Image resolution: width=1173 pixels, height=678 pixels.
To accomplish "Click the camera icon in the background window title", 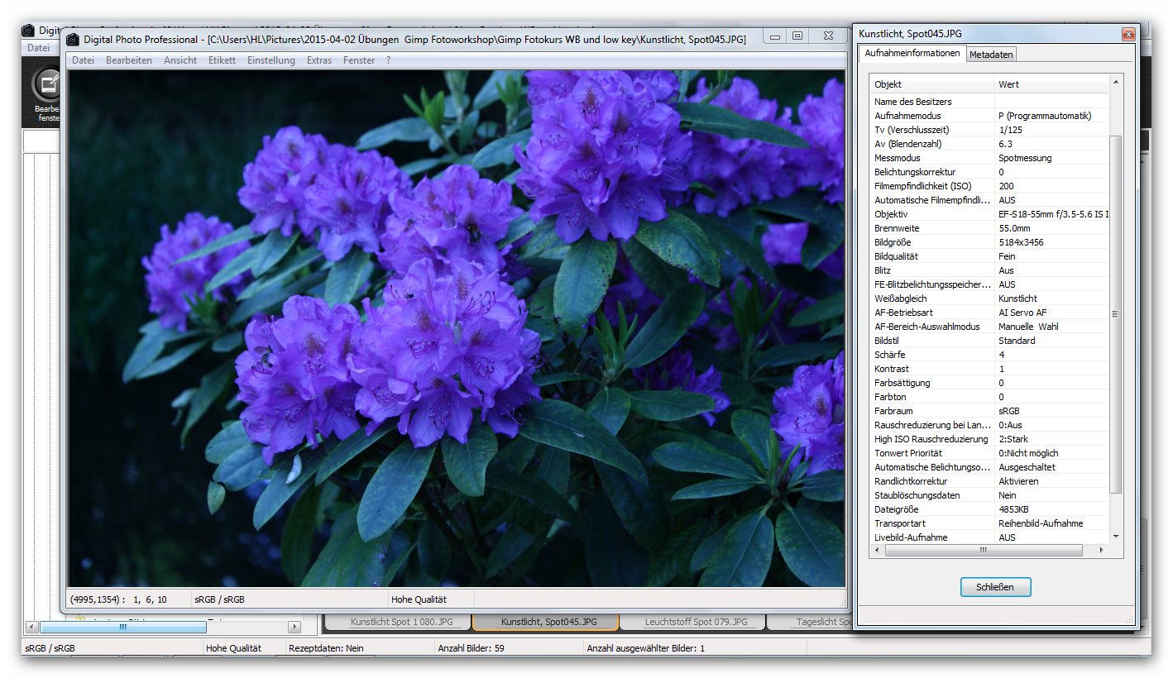I will (x=28, y=31).
